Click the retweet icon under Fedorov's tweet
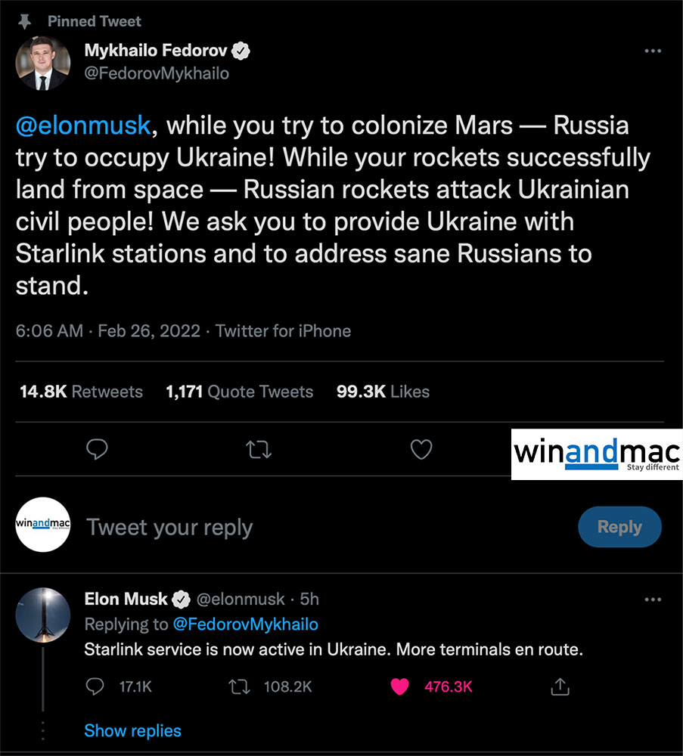683x756 pixels. (x=259, y=450)
